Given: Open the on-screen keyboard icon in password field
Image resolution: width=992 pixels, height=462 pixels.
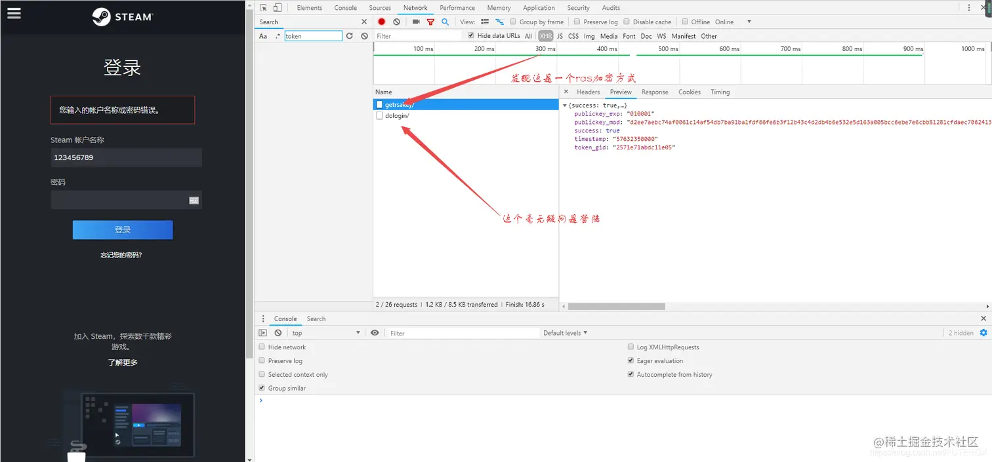Looking at the screenshot, I should pyautogui.click(x=194, y=201).
